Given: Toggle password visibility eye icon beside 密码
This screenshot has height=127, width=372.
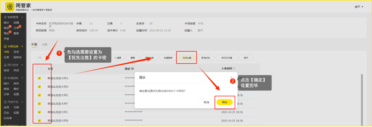Looking at the screenshot, I should point(133,69).
